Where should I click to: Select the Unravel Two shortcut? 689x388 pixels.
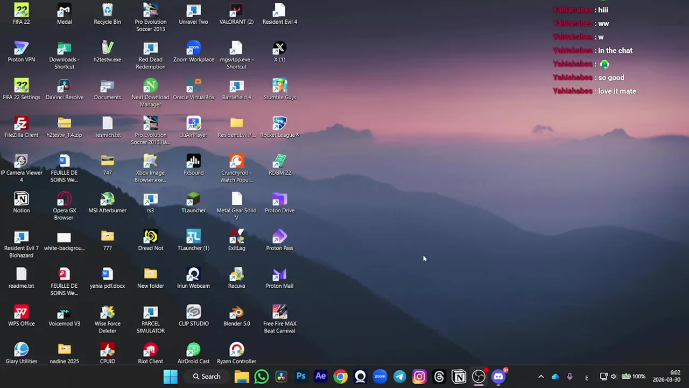[x=193, y=14]
